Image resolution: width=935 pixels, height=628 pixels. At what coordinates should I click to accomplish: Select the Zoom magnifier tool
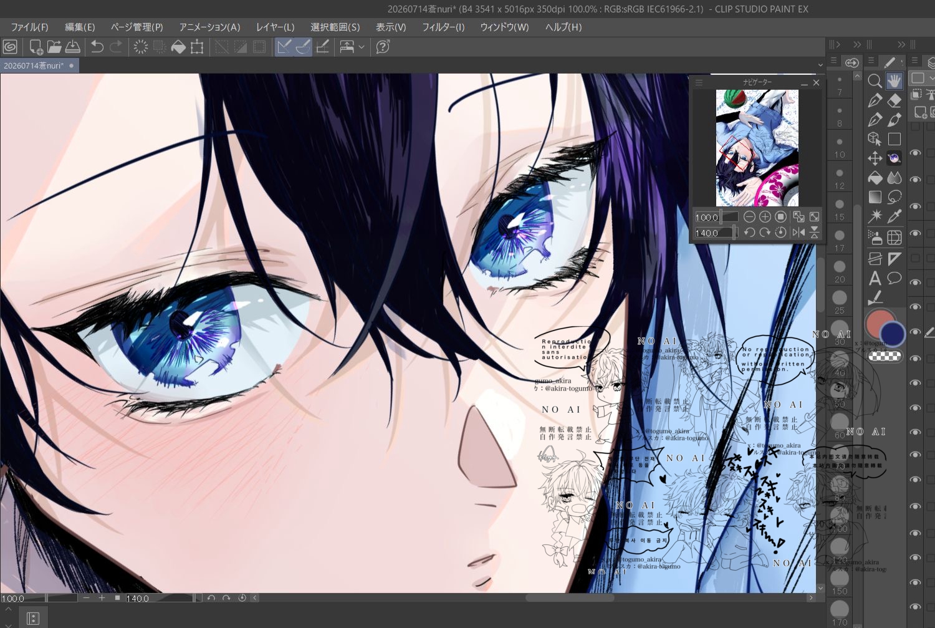[x=875, y=80]
